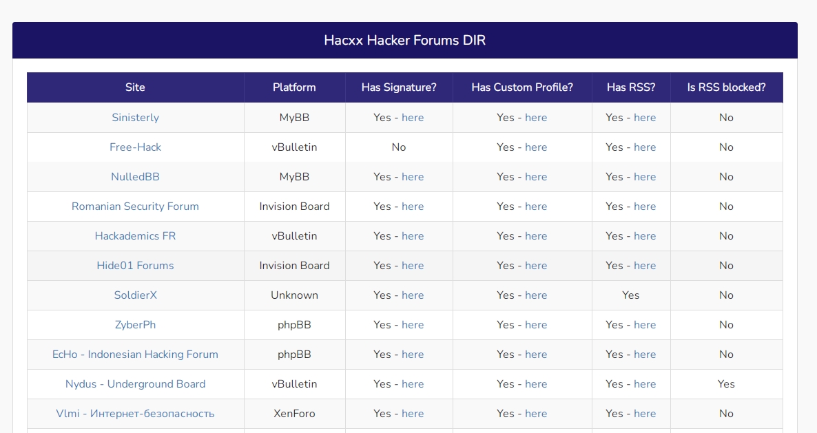
Task: Open the Sinisterly forum link
Action: (x=135, y=118)
